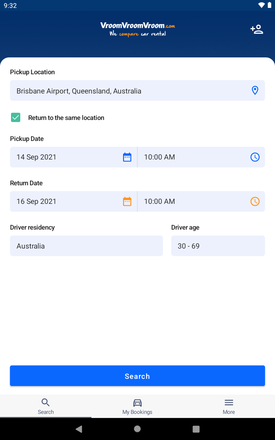Image resolution: width=275 pixels, height=440 pixels.
Task: Tap the add user account icon
Action: tap(256, 30)
